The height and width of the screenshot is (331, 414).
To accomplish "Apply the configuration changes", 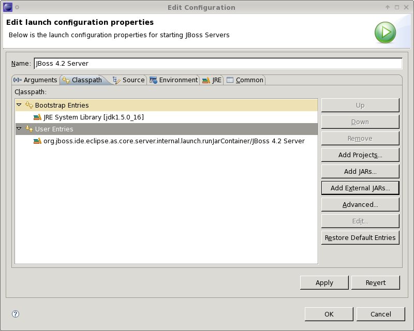I will (x=324, y=283).
